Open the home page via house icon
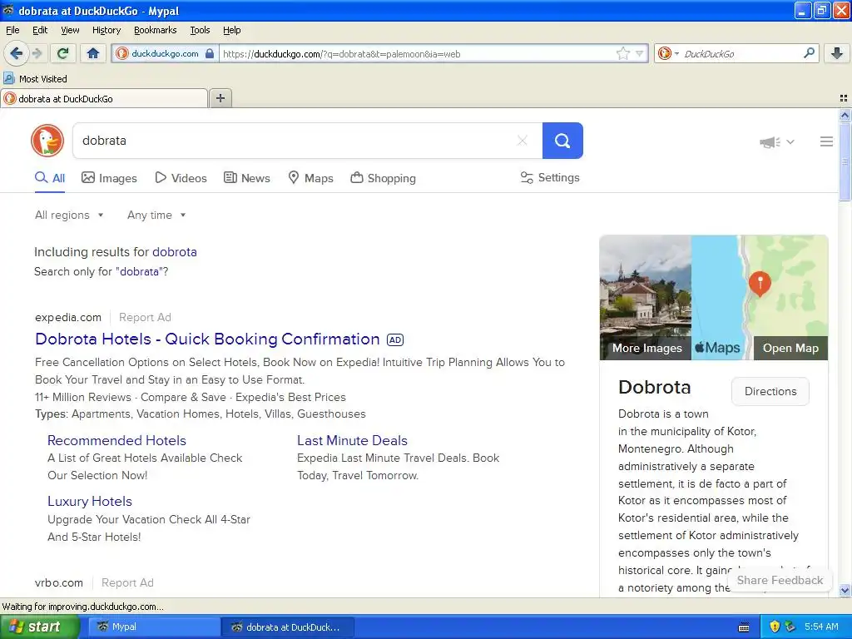The height and width of the screenshot is (639, 852). (x=93, y=53)
